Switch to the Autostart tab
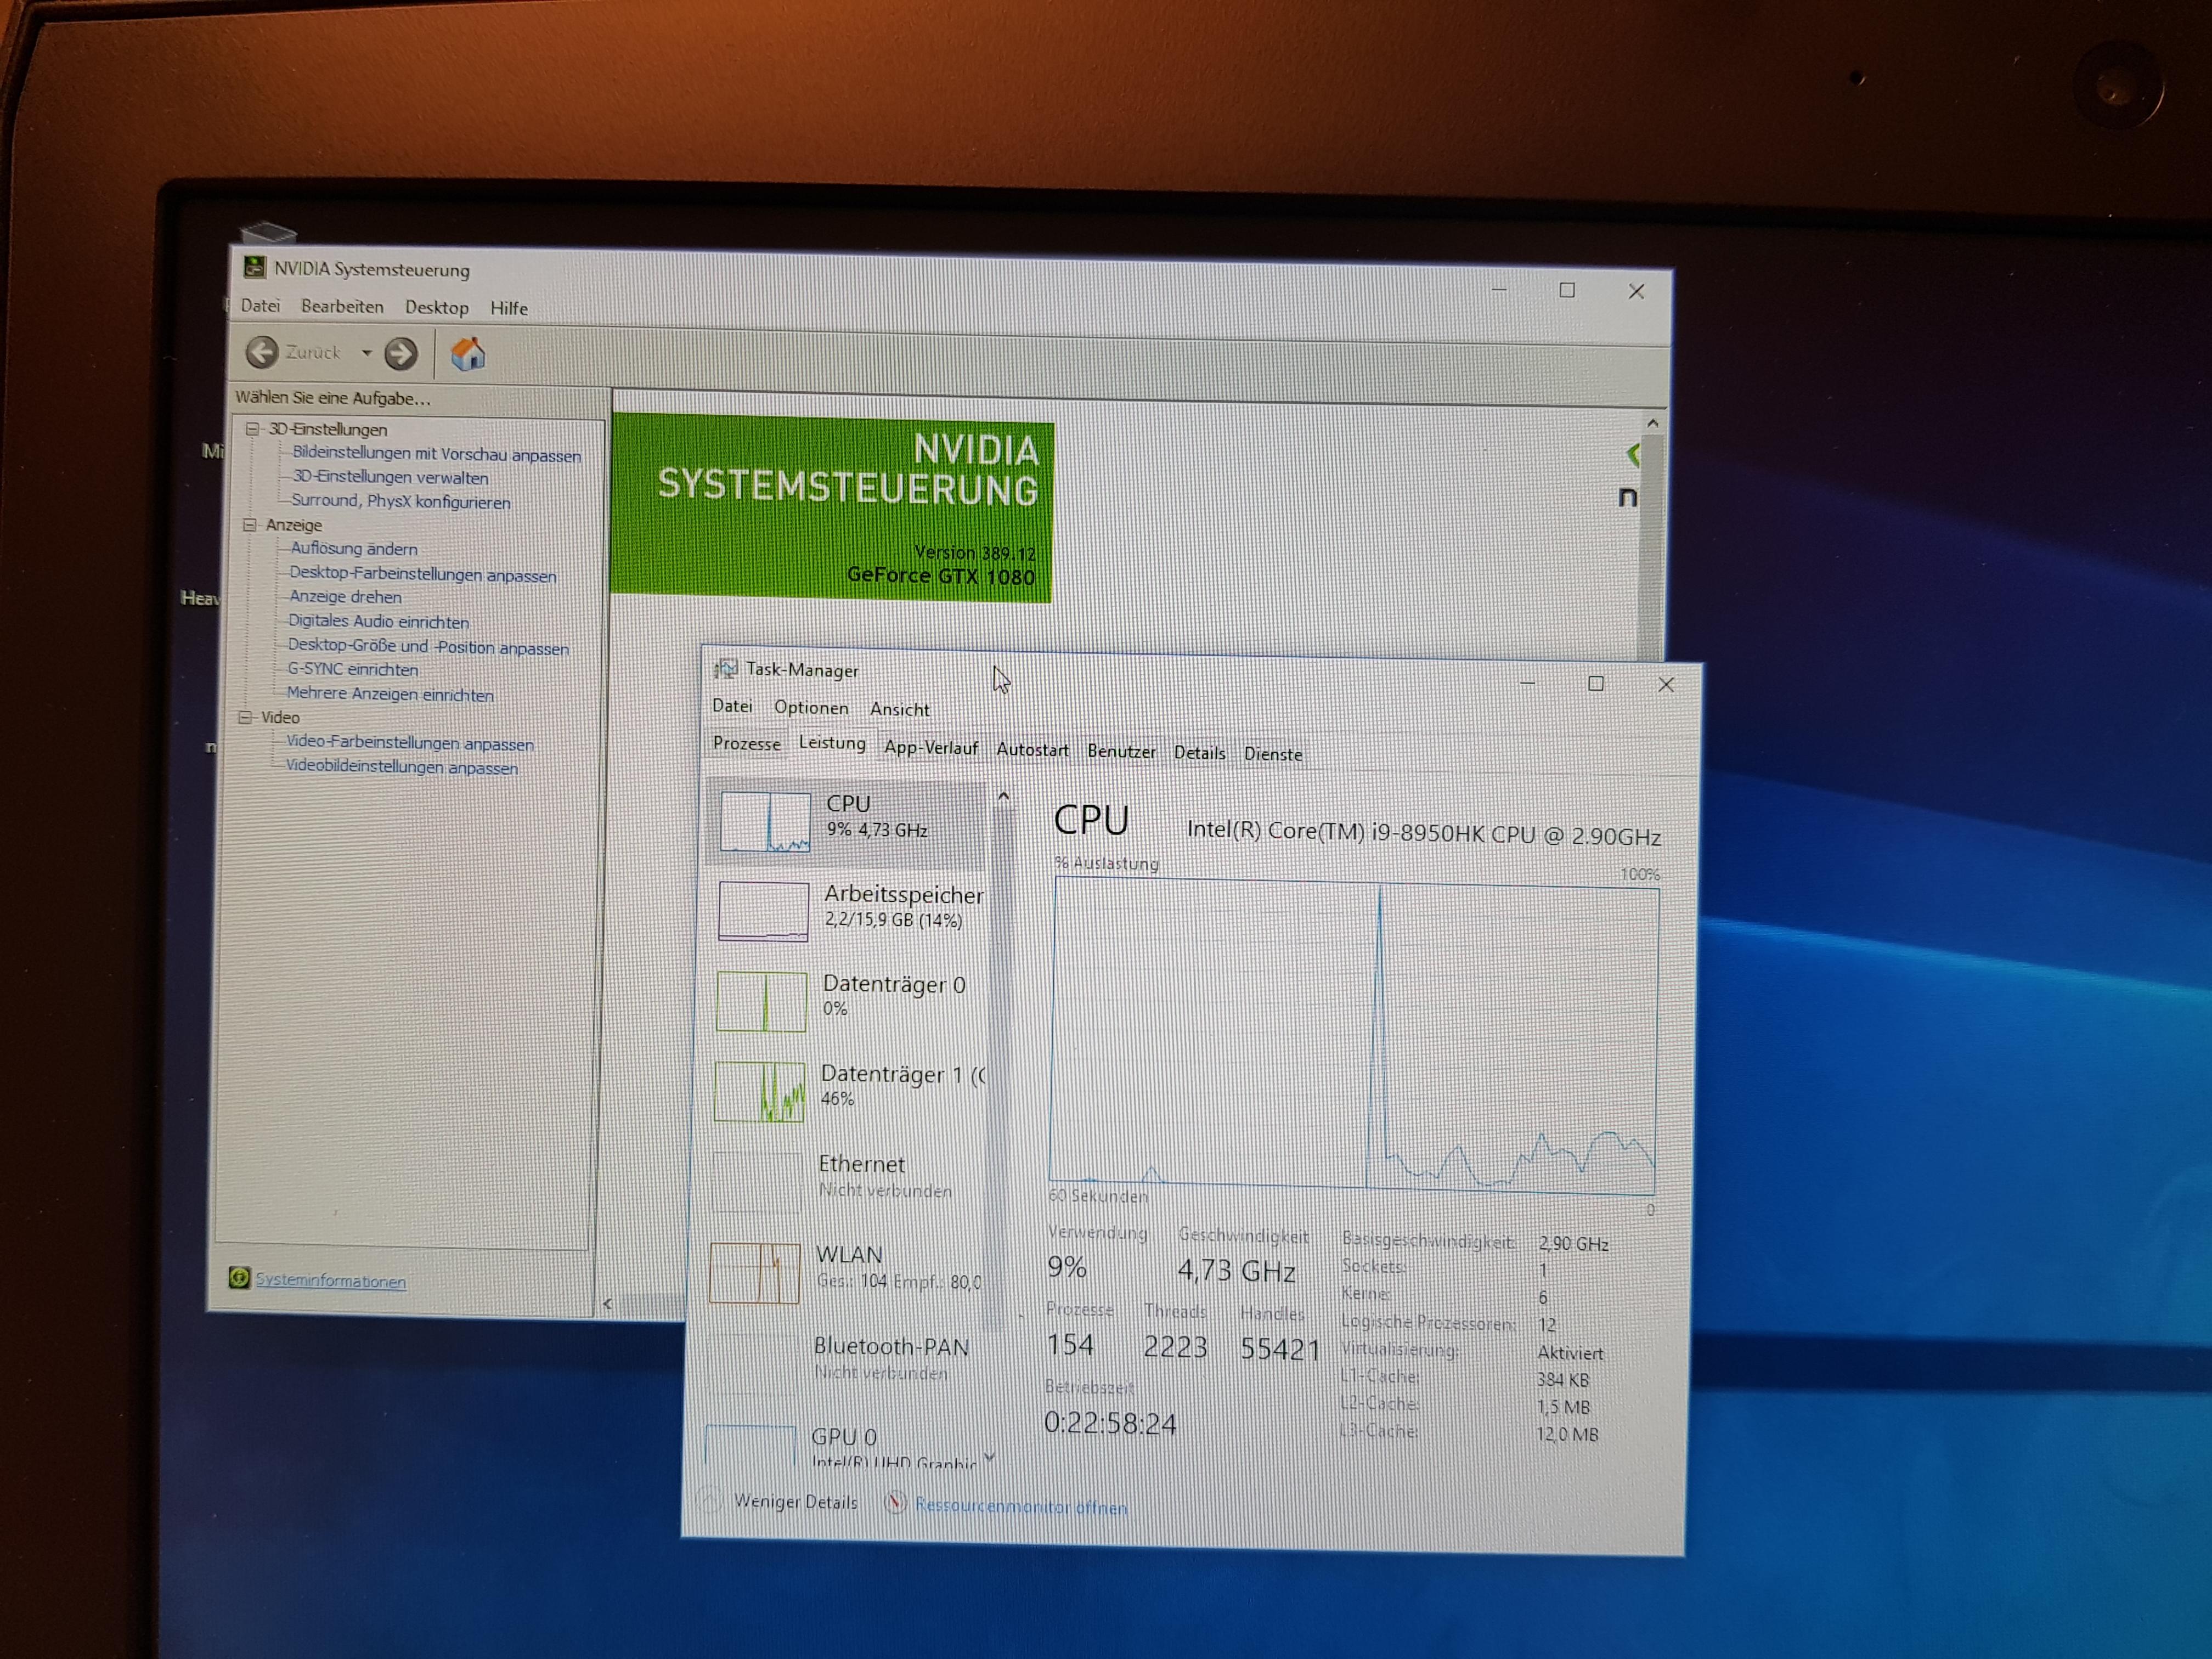 [x=1032, y=749]
